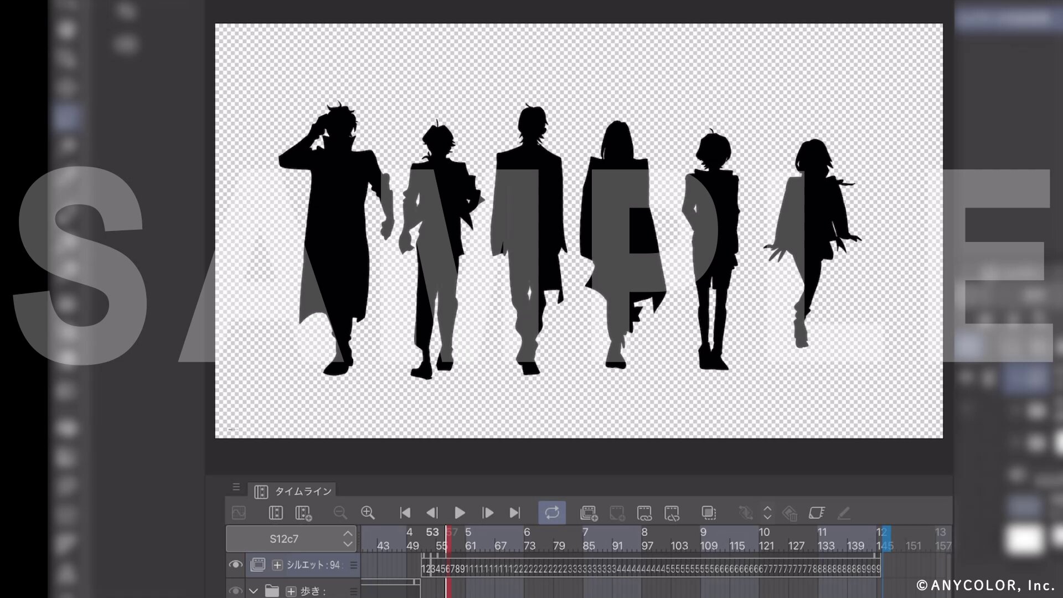
Task: Expand the シルエット track keyframes
Action: (x=277, y=565)
